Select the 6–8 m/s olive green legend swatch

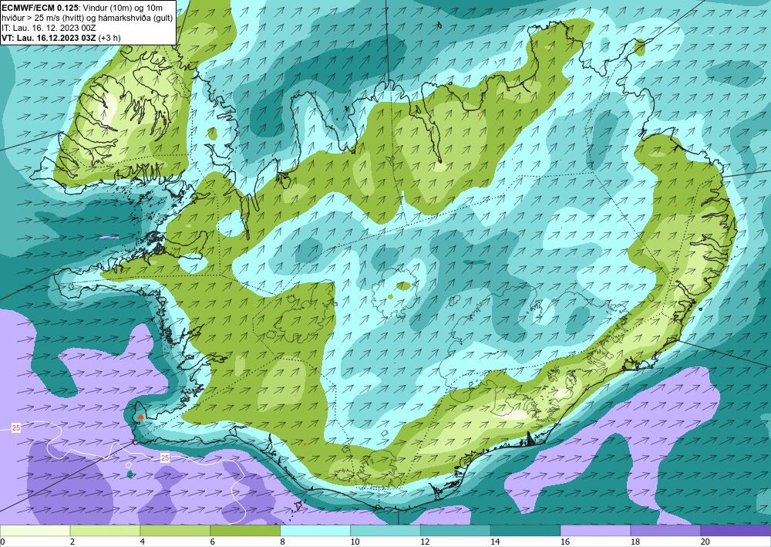[245, 531]
